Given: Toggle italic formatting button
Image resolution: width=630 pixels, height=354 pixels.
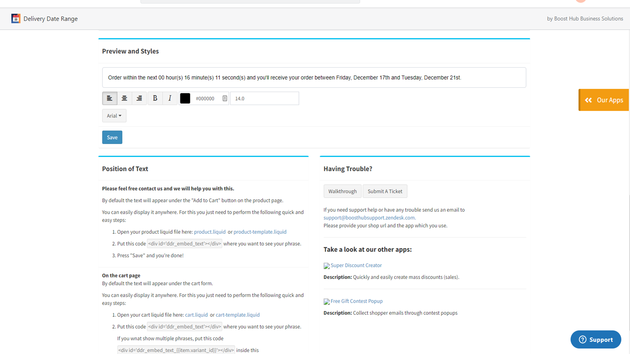Looking at the screenshot, I should 170,98.
